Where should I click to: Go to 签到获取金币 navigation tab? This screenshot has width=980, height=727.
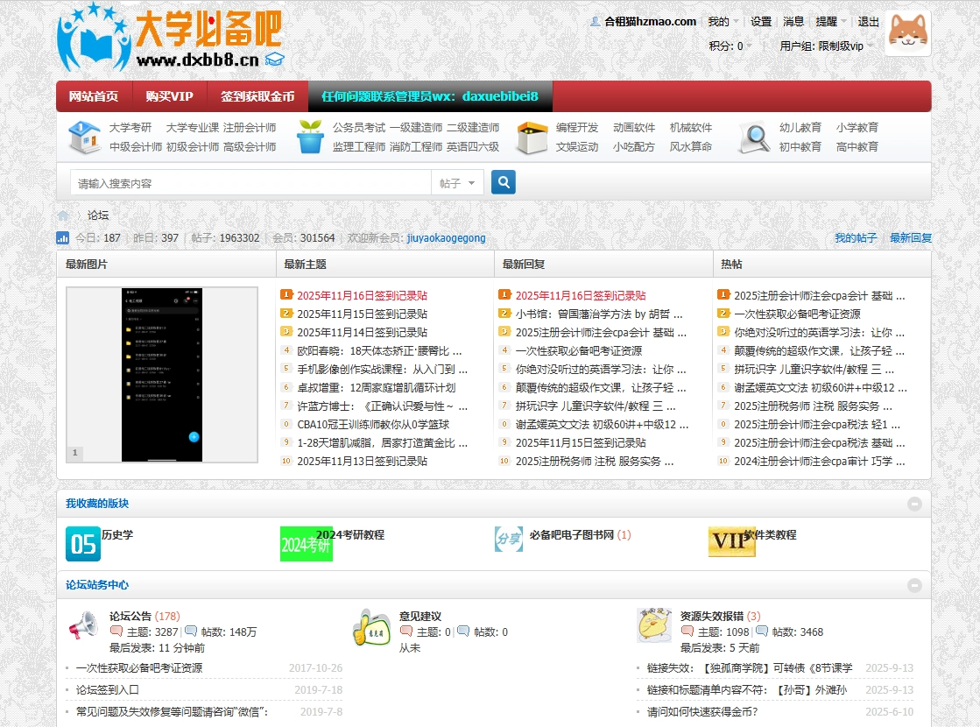point(257,96)
